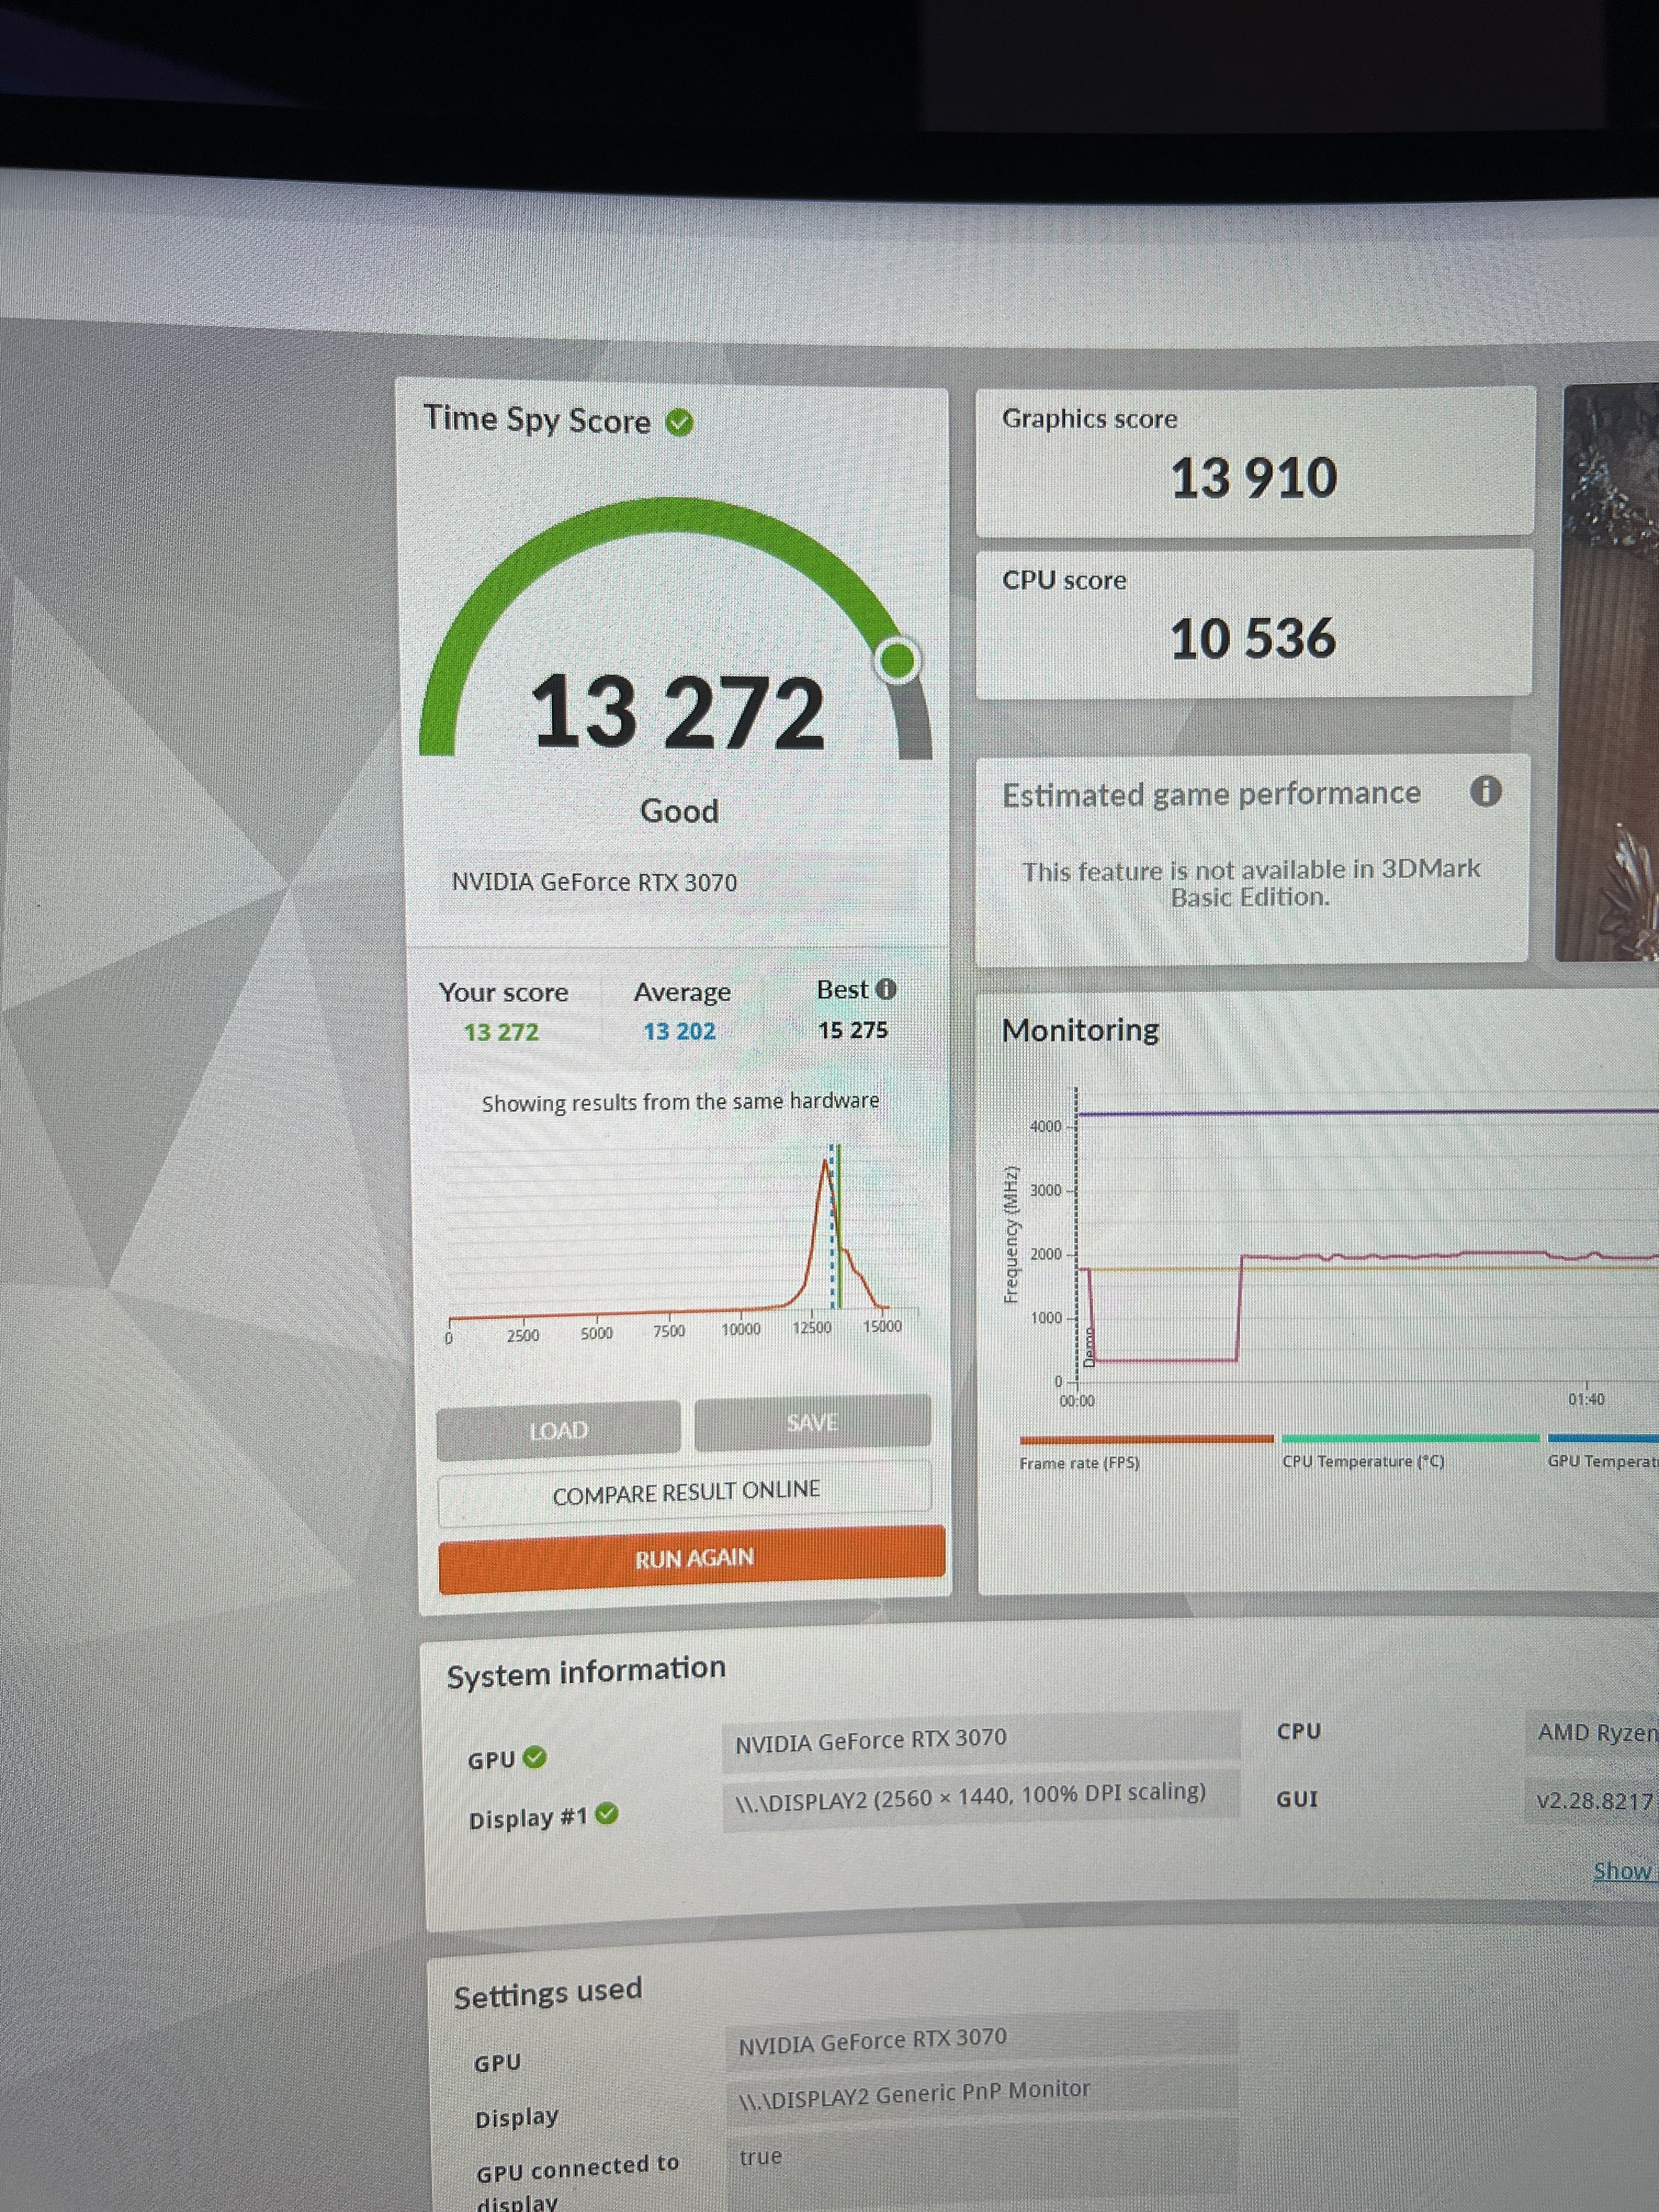Click the green Time Spy Score validation checkmark
The image size is (1659, 2212).
click(x=680, y=423)
